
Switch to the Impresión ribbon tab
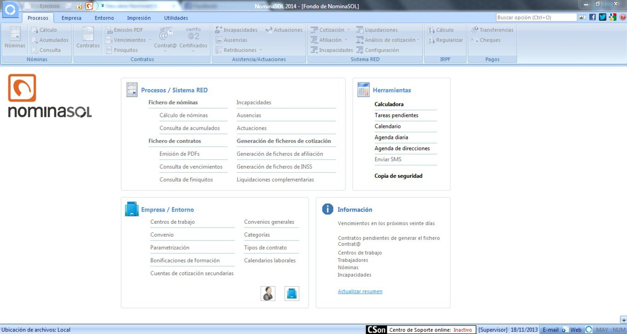(139, 18)
